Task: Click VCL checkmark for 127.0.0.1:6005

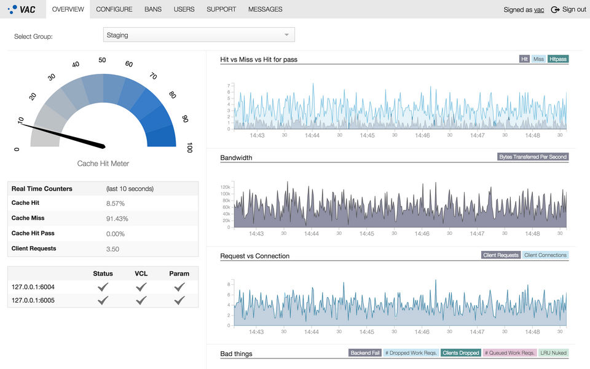Action: pyautogui.click(x=141, y=300)
